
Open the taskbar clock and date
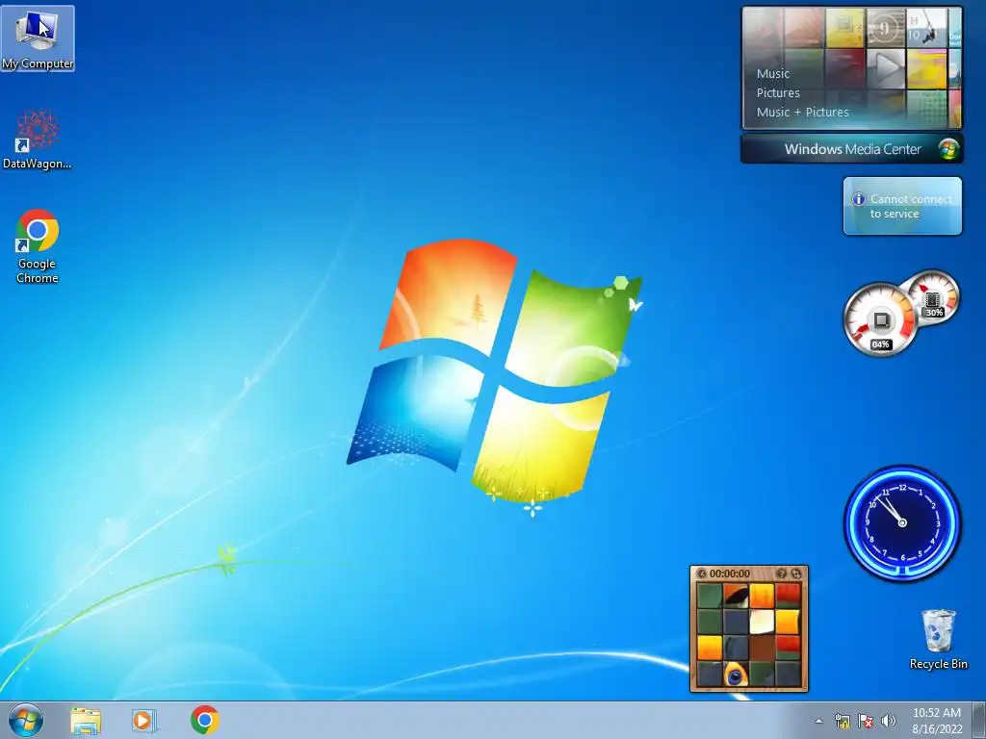[936, 721]
